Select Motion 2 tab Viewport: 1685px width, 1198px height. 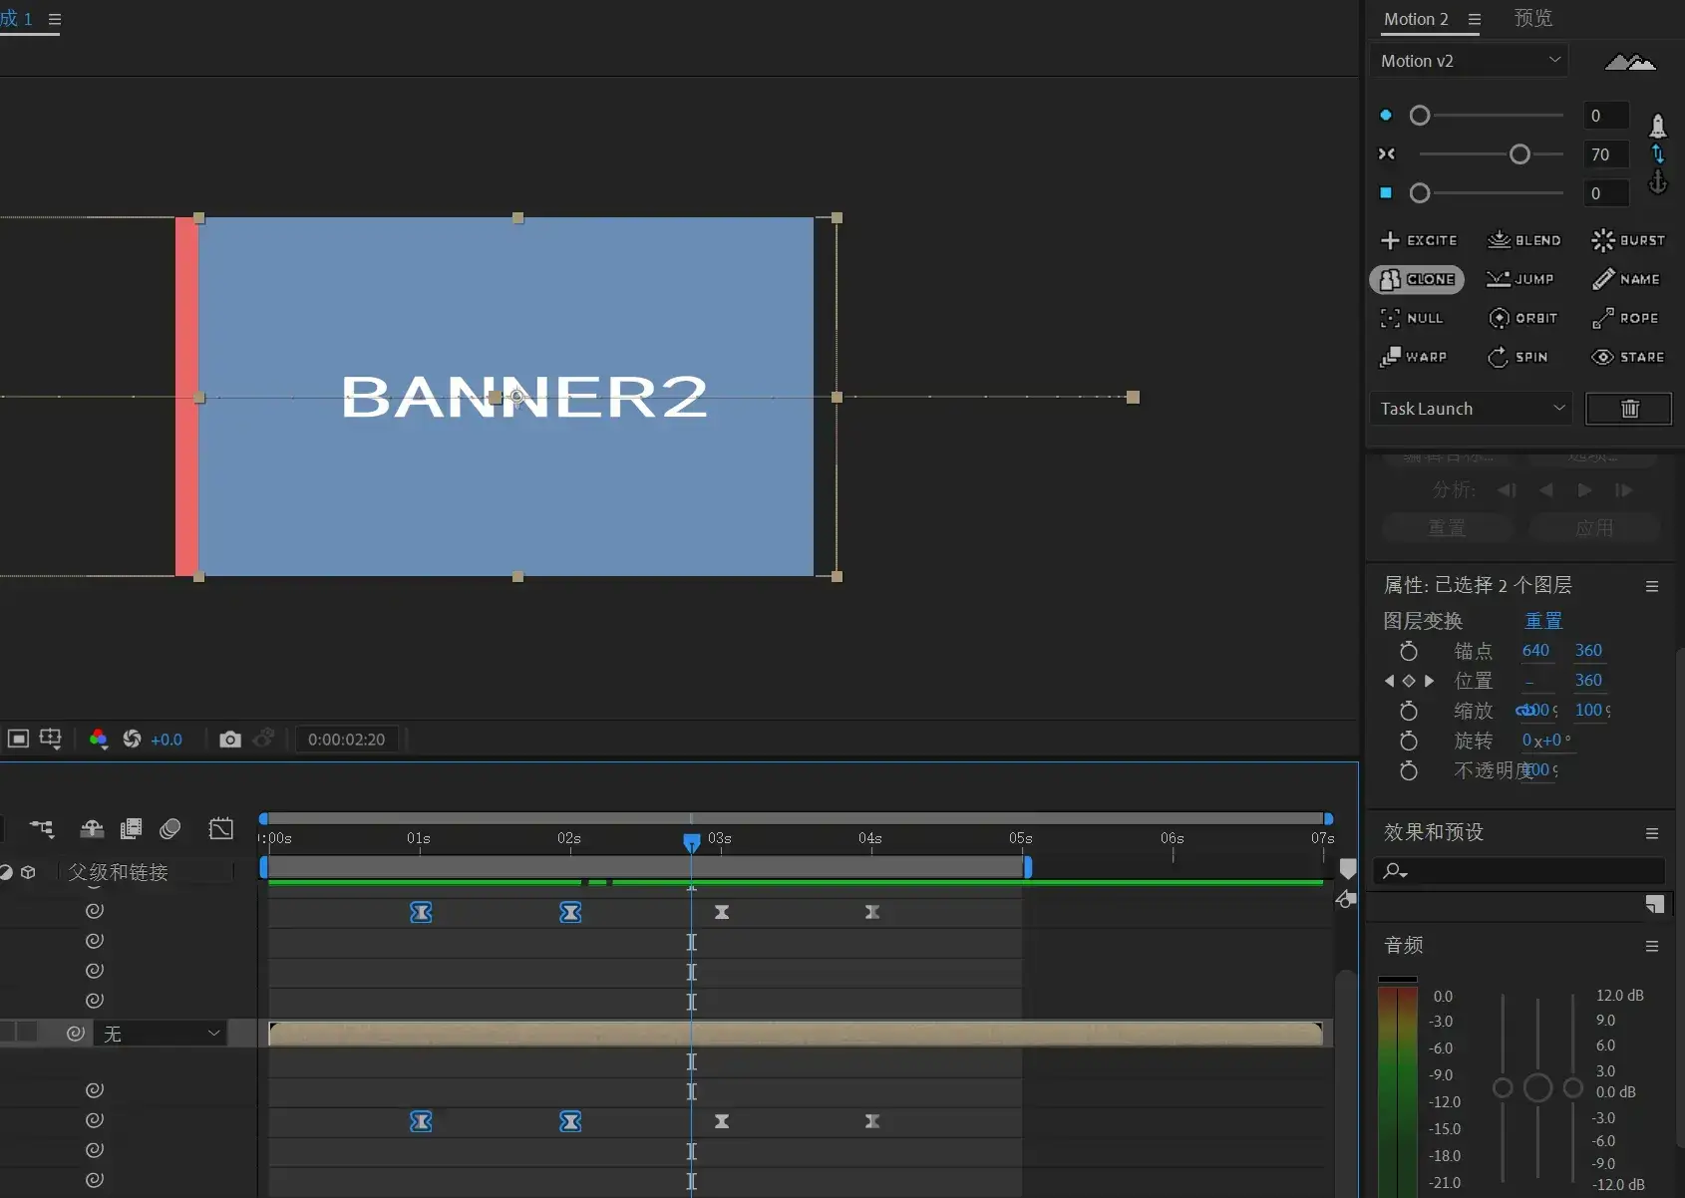tap(1416, 19)
